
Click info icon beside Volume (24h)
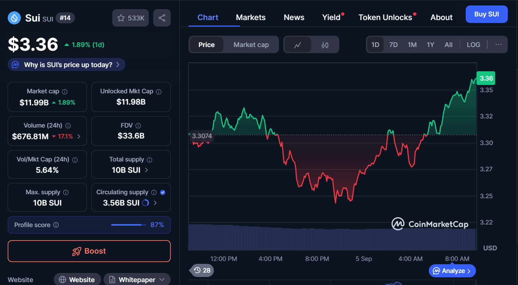click(68, 126)
